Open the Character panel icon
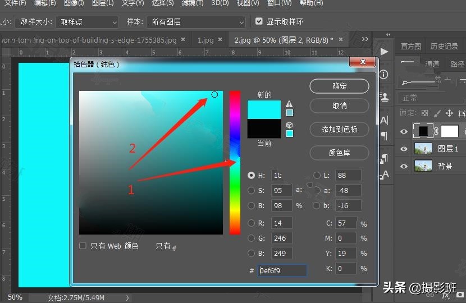466x303 pixels. tap(384, 120)
